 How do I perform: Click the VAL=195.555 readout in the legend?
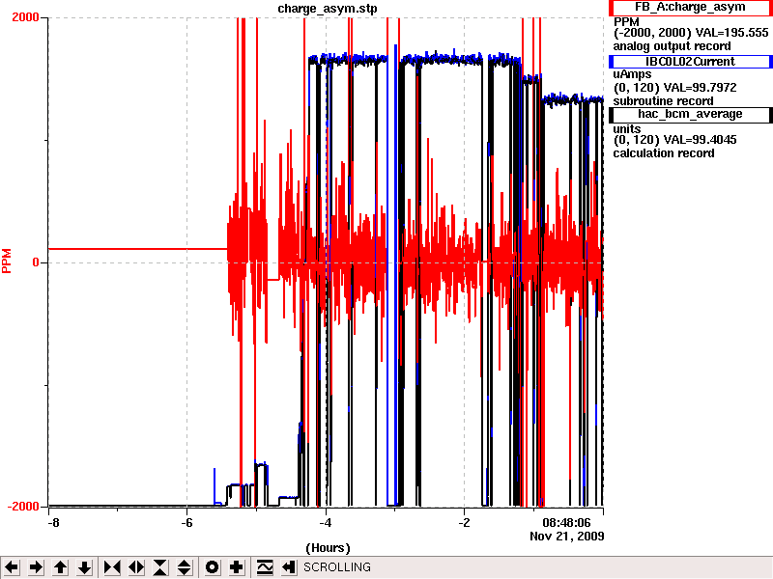(x=731, y=33)
